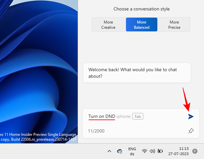
Task: Click in the 'Turn on DND' text box
Action: coord(101,117)
